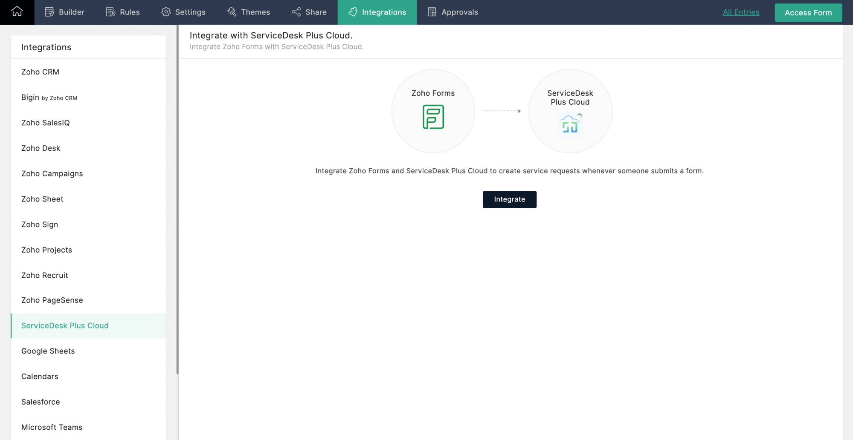Click the Zoho Forms logo
This screenshot has width=853, height=440.
click(x=433, y=117)
